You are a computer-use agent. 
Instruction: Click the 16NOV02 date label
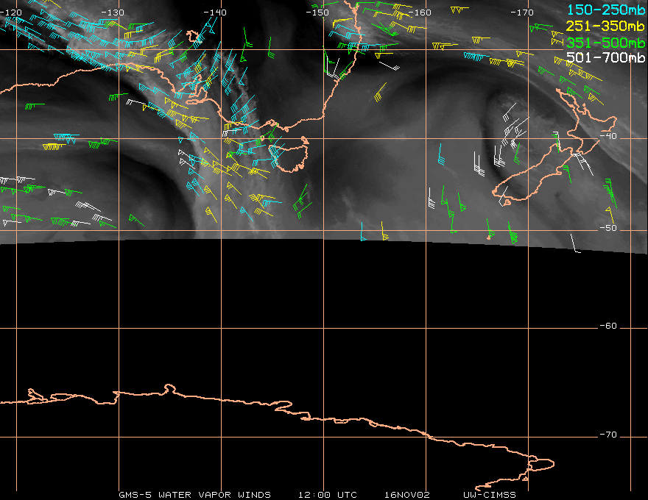(x=407, y=495)
